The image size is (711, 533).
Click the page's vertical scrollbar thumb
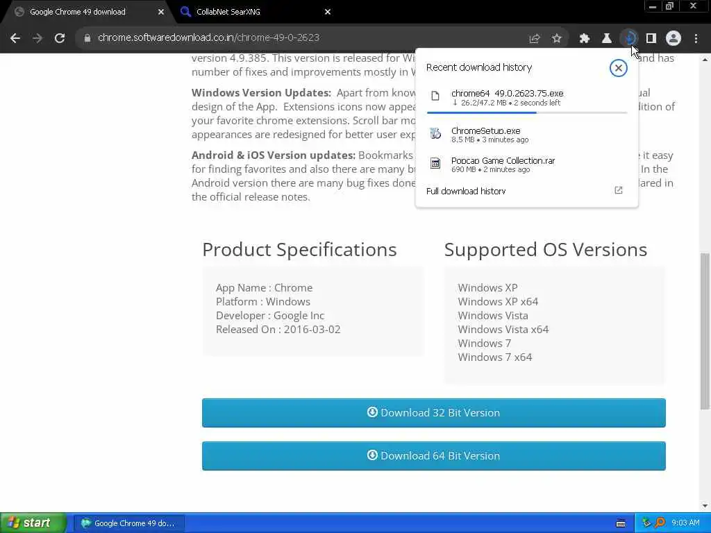coord(705,331)
